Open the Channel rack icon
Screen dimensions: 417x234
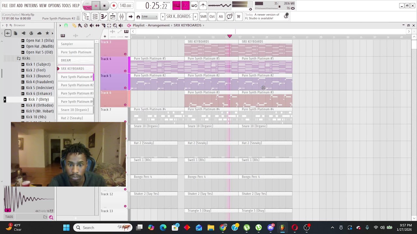tap(95, 17)
